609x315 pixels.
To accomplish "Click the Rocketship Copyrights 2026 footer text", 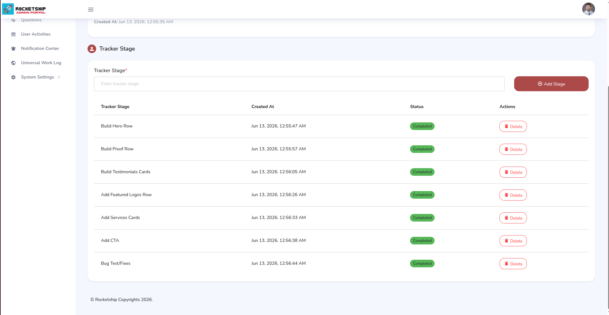I will tap(122, 299).
